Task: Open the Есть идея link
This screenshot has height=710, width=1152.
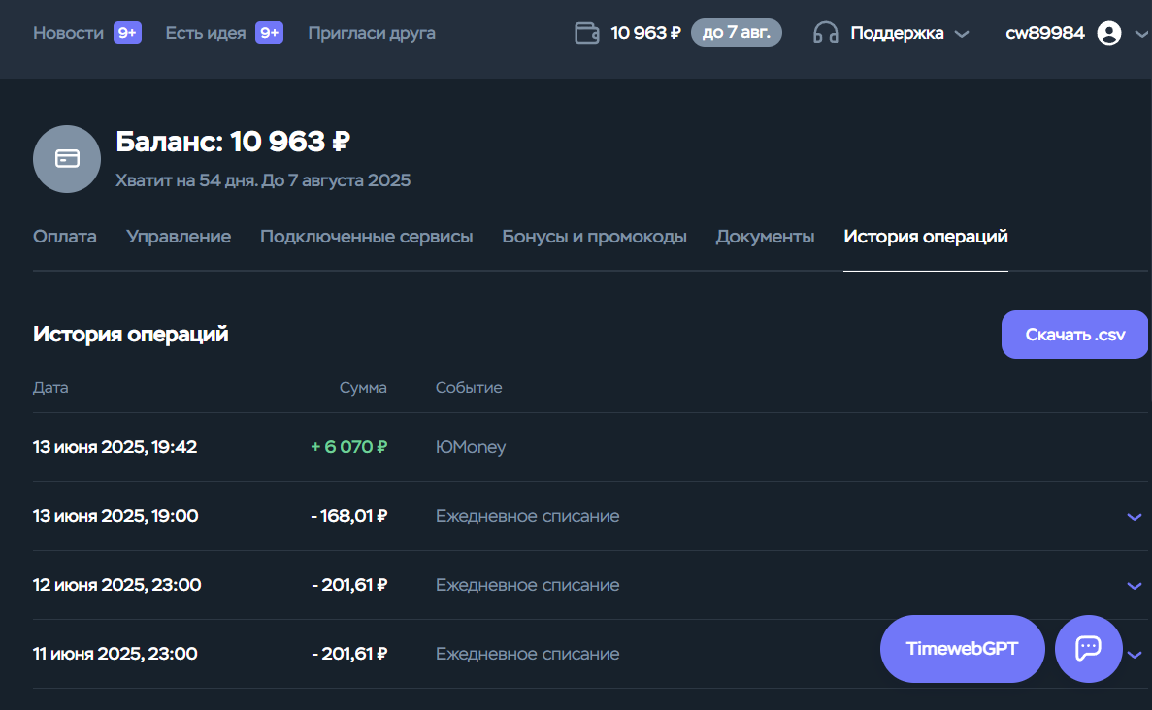Action: 206,33
